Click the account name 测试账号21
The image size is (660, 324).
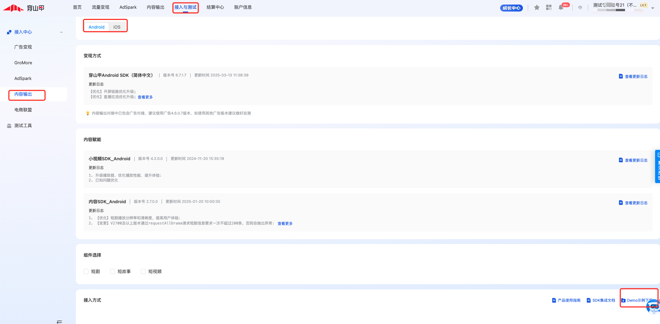pyautogui.click(x=615, y=5)
